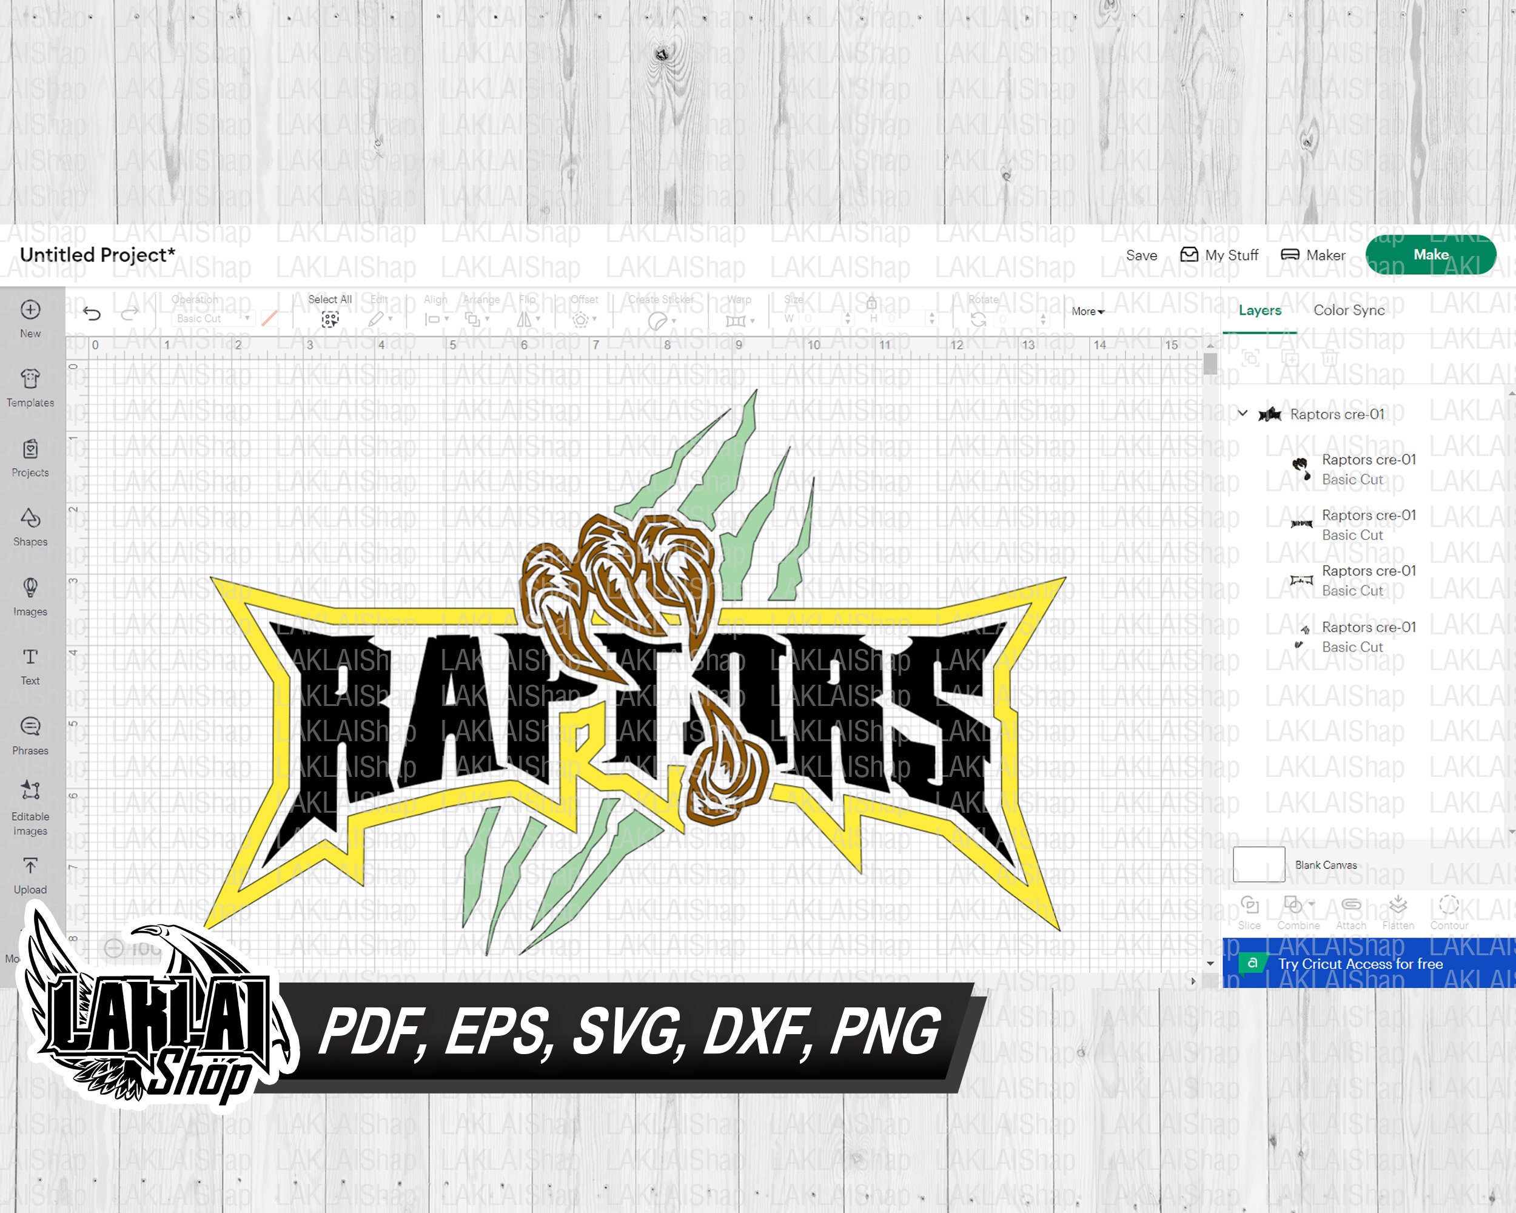Open the Projects panel
1516x1213 pixels.
coord(30,458)
